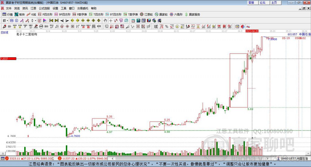Open the 9P四方形 tool

pyautogui.click(x=63, y=15)
